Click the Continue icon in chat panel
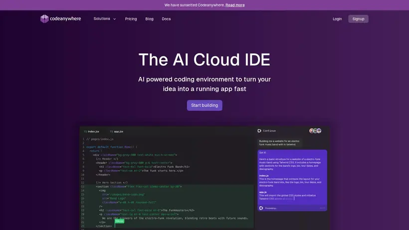 [259, 131]
